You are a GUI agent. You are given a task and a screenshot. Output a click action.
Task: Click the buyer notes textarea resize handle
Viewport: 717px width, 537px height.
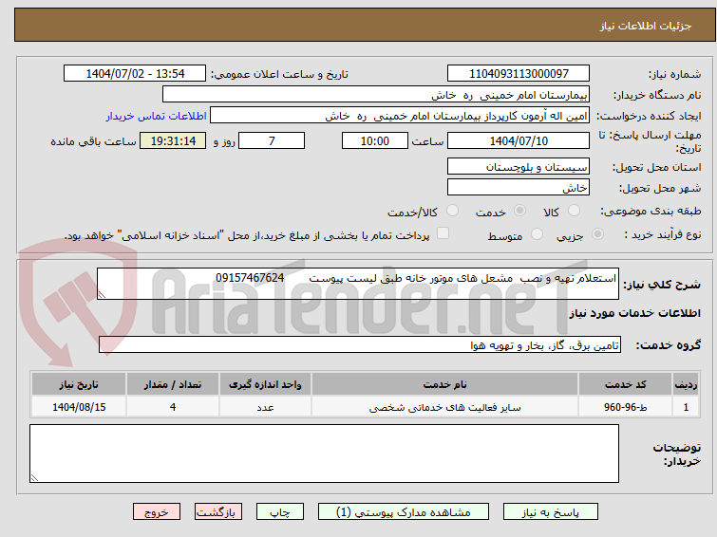pos(34,477)
